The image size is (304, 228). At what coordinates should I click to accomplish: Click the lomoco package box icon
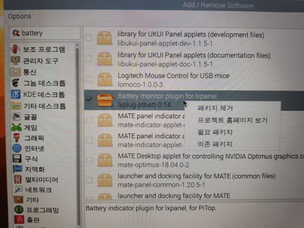(x=105, y=79)
